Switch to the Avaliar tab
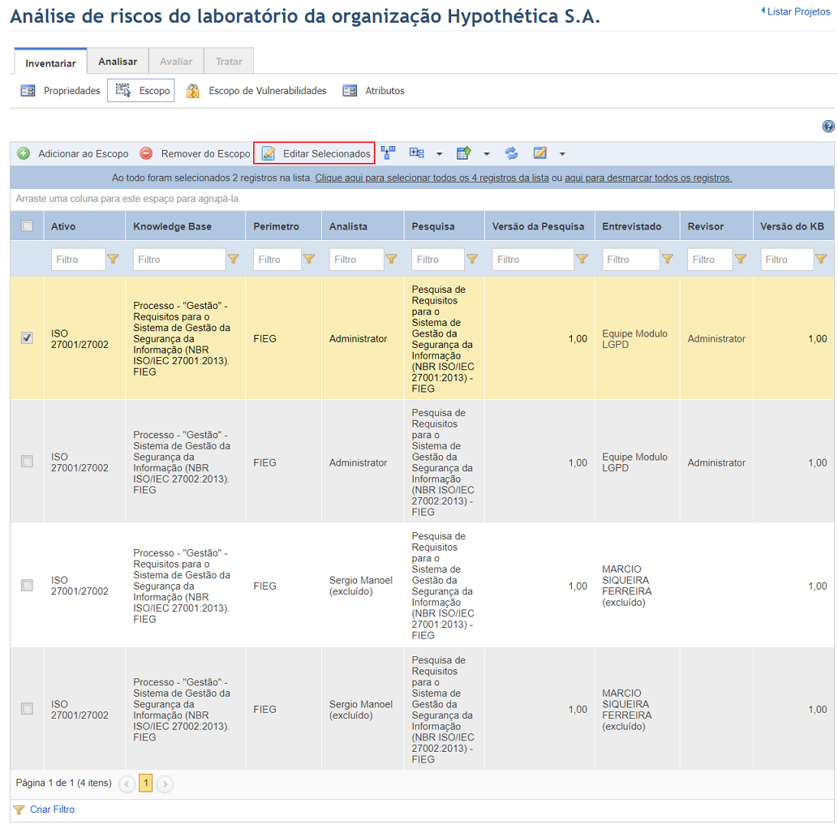Screen dimensions: 838x829 (x=176, y=62)
